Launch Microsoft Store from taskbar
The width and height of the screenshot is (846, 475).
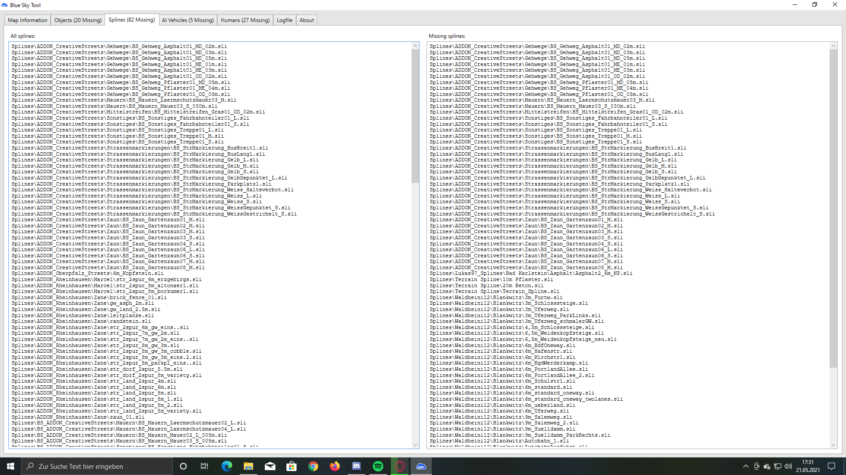click(x=292, y=466)
